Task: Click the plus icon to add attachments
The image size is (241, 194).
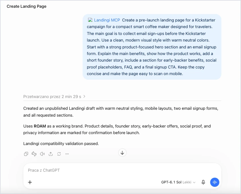Action: point(30,182)
